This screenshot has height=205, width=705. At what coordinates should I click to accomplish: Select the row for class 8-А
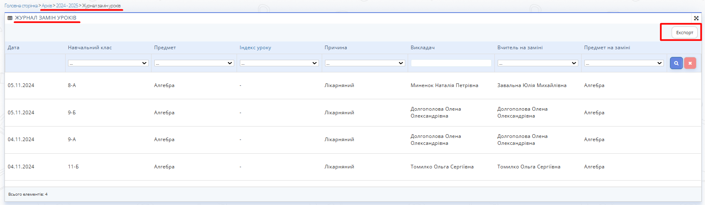click(x=72, y=85)
